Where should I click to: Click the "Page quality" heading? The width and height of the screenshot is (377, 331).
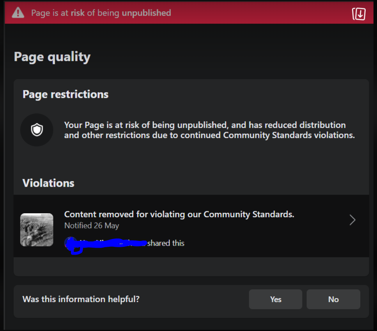[52, 57]
